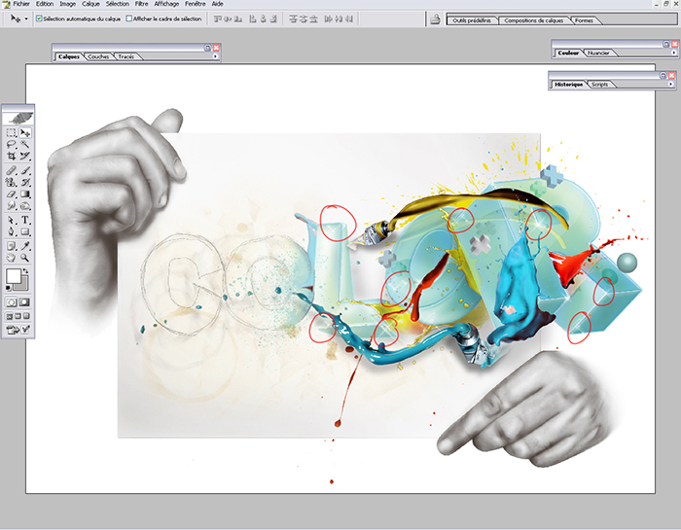The image size is (681, 530).
Task: Click the foreground color swatch
Action: [15, 277]
